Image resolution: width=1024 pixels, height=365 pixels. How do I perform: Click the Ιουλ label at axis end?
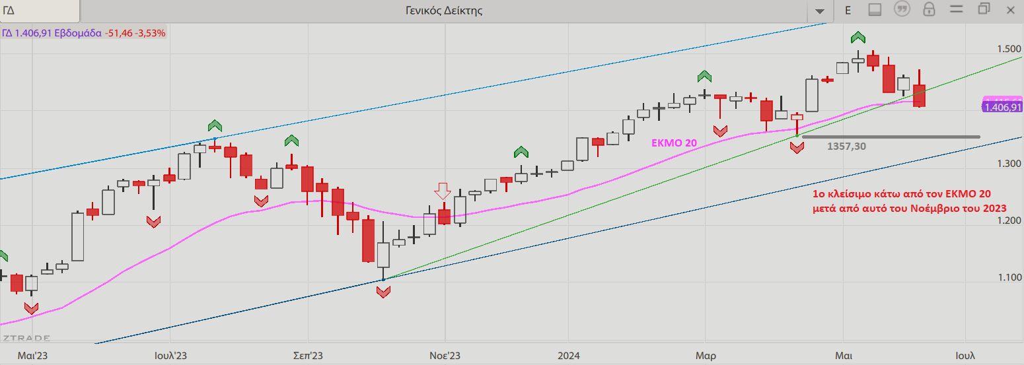coord(966,355)
